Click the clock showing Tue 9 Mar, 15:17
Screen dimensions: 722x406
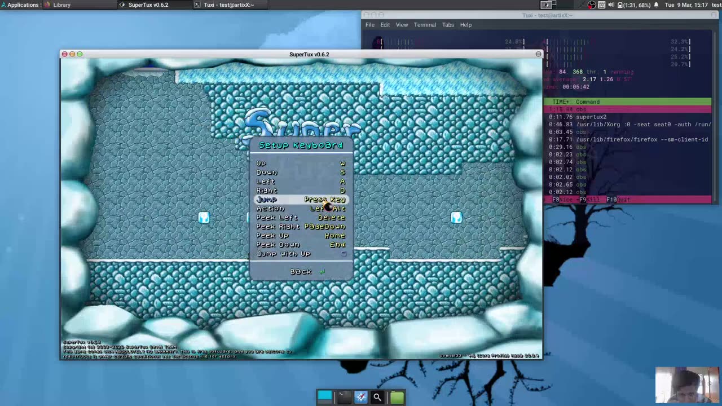(x=686, y=5)
